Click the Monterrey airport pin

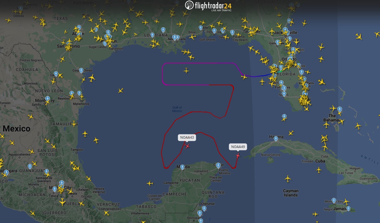pyautogui.click(x=48, y=99)
